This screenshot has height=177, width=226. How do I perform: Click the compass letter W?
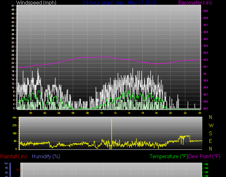click(x=211, y=126)
